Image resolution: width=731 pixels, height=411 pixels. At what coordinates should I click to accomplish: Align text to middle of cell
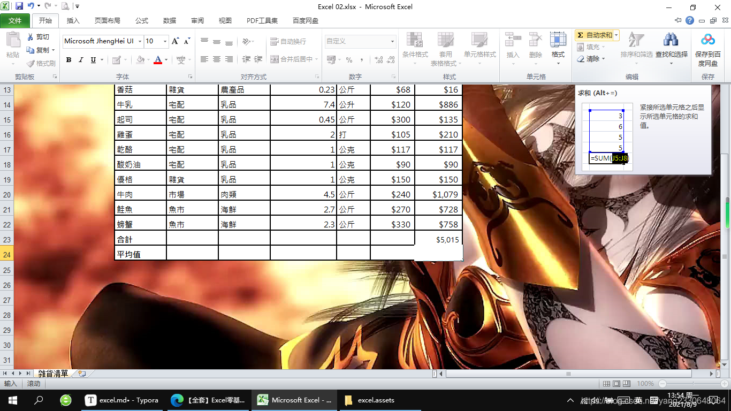(x=217, y=41)
